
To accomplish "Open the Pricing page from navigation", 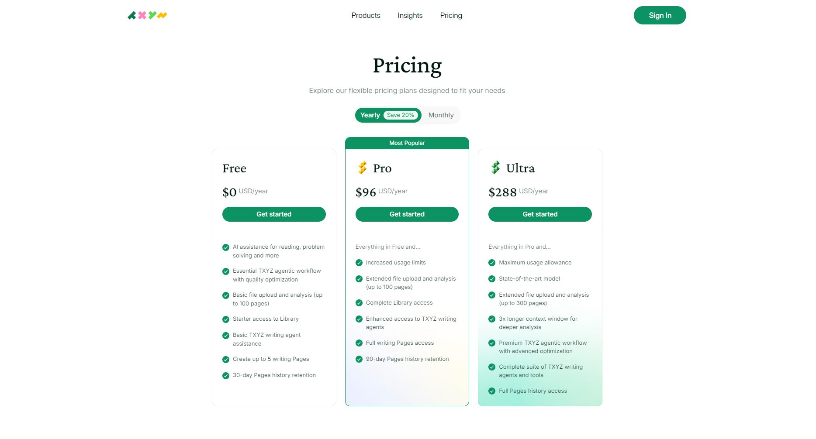I will point(451,15).
